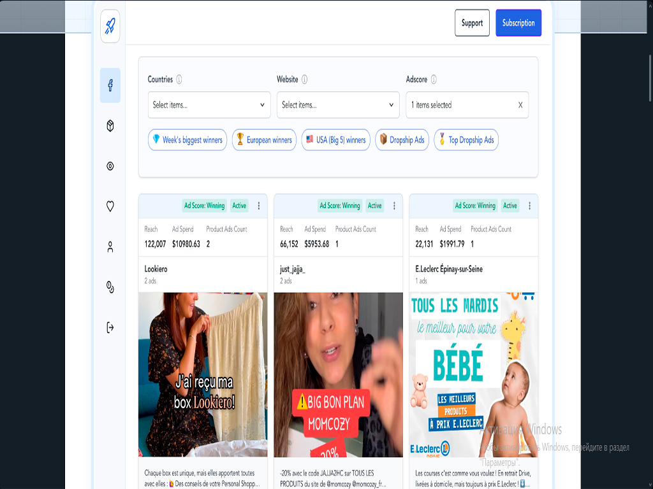Click the target circle sidebar icon

pyautogui.click(x=110, y=166)
